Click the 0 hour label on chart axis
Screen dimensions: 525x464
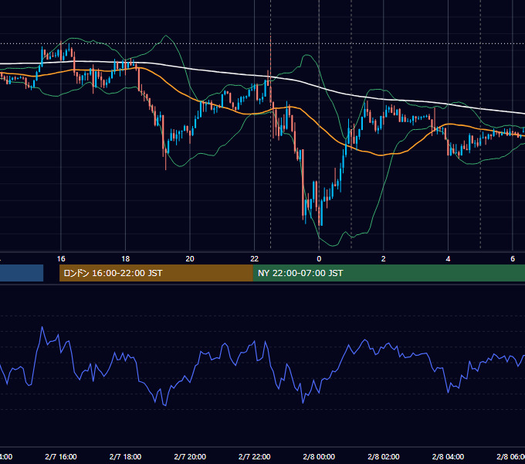pyautogui.click(x=319, y=259)
